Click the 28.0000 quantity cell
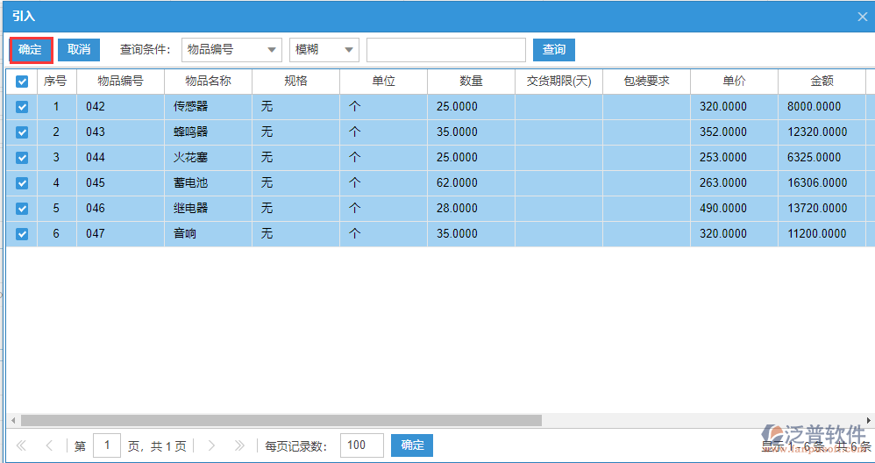The width and height of the screenshot is (875, 463). [x=471, y=208]
